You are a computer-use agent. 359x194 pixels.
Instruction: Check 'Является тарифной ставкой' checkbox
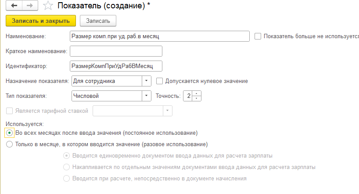9,111
